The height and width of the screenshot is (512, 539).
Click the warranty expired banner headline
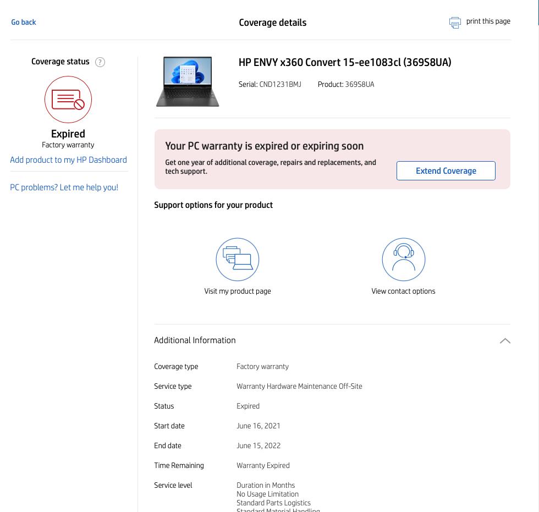265,146
